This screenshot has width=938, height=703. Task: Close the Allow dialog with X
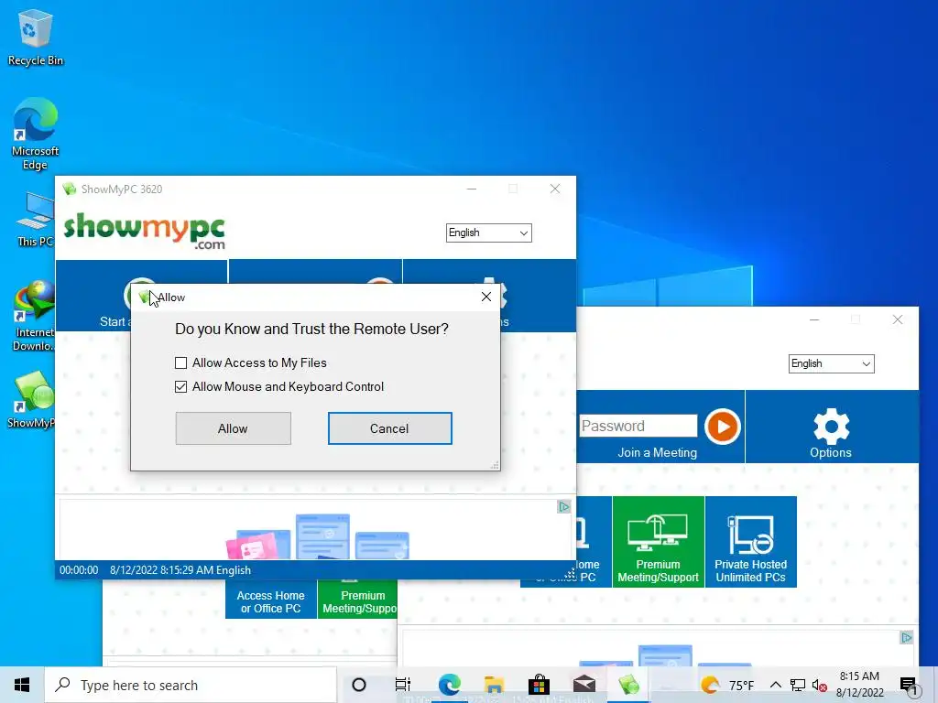tap(486, 297)
